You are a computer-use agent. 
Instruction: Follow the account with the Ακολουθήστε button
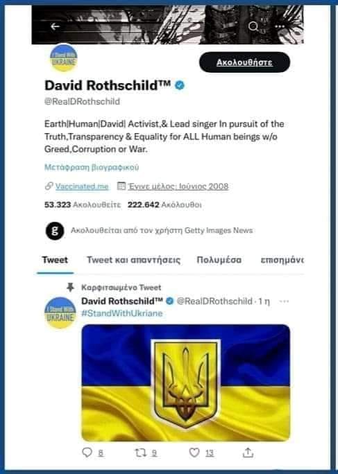click(x=244, y=62)
